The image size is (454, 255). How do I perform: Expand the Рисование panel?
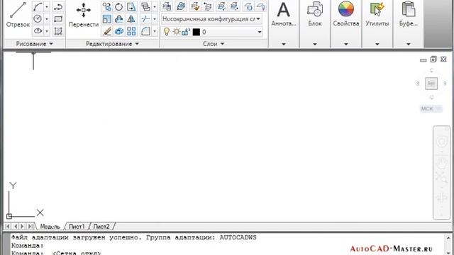pyautogui.click(x=34, y=44)
